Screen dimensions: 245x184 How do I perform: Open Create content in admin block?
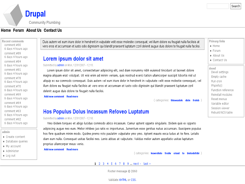pyautogui.click(x=15, y=137)
